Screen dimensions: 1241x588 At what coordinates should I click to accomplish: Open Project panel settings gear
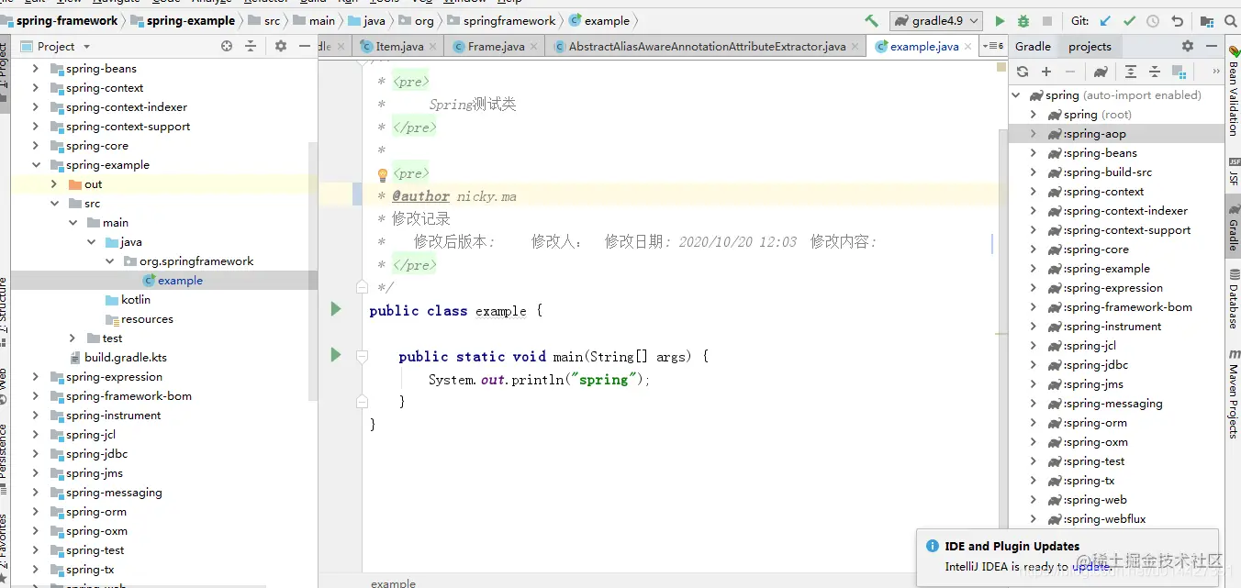coord(281,46)
